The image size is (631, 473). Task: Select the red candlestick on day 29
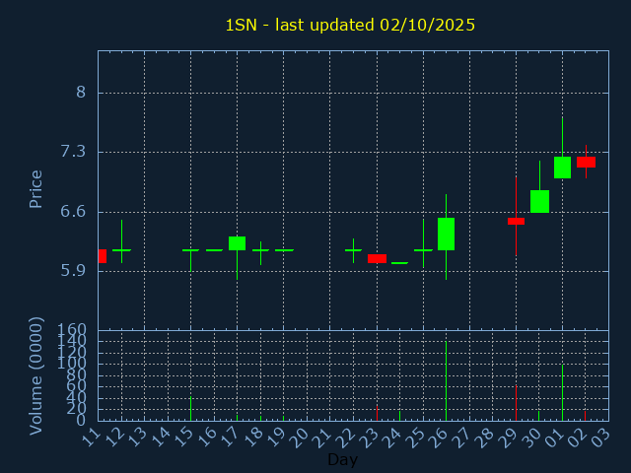[x=516, y=221]
